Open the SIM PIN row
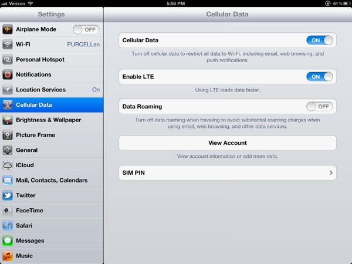Image resolution: width=352 pixels, height=264 pixels. [228, 172]
